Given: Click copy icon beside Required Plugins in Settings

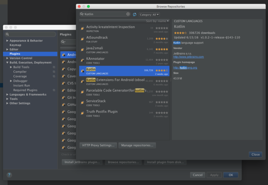Looking at the screenshot, I should click(54, 90).
